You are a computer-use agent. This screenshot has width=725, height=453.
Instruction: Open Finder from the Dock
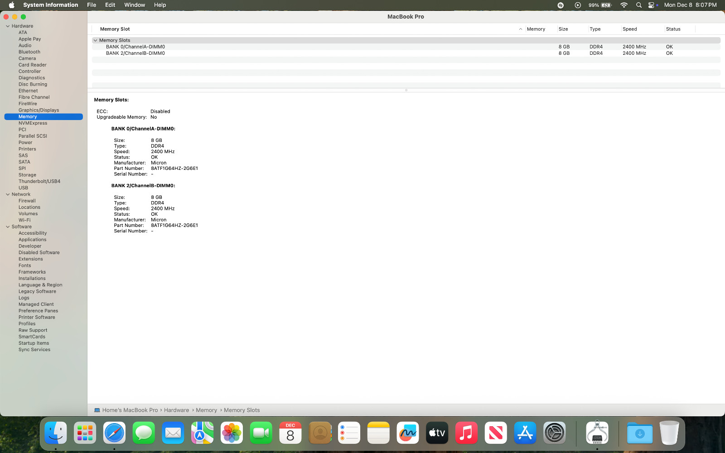(56, 433)
